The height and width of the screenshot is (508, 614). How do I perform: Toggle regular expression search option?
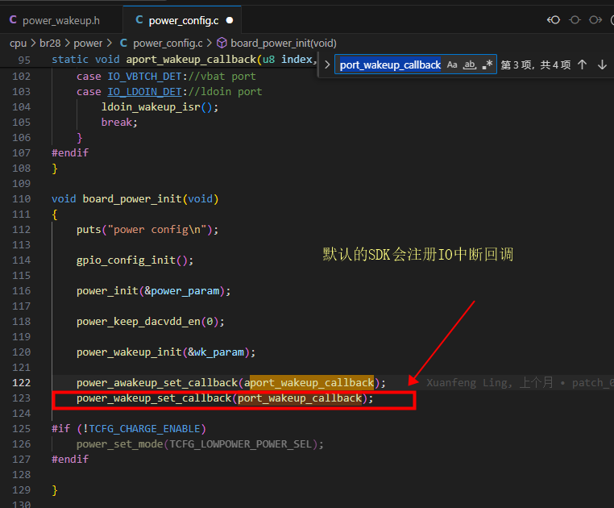click(487, 65)
